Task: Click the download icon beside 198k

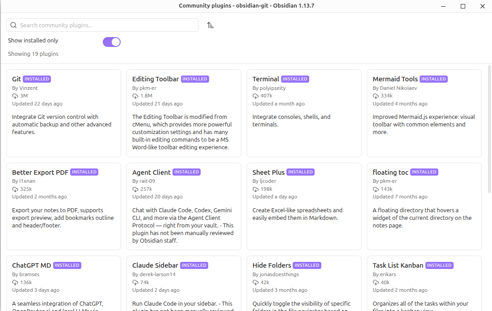Action: [x=256, y=189]
